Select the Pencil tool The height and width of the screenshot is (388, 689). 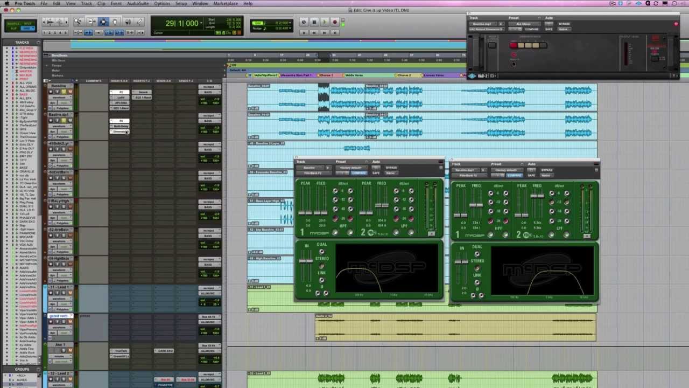pos(139,22)
